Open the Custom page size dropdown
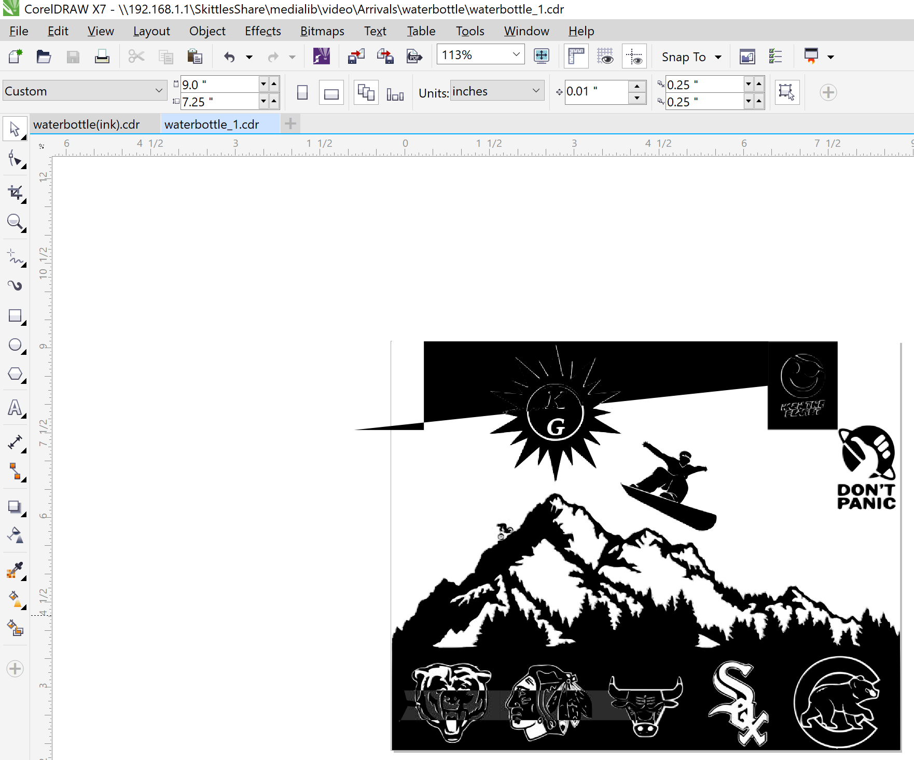This screenshot has height=760, width=914. coord(159,91)
